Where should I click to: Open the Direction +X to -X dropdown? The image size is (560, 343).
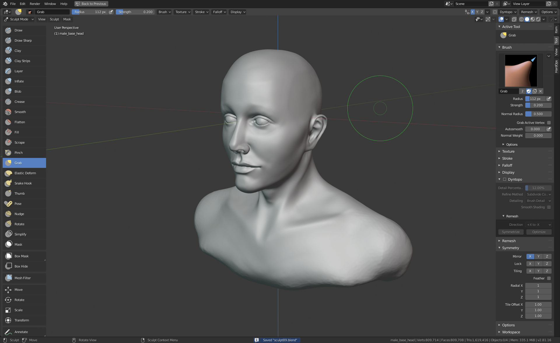coord(538,225)
